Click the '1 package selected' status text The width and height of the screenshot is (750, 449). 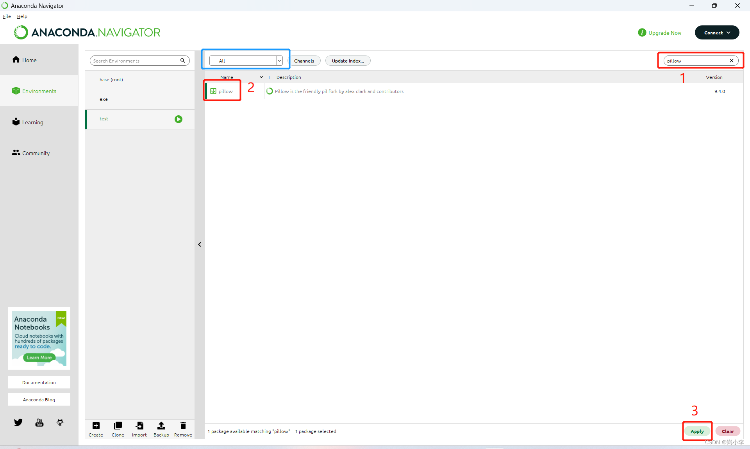point(316,431)
